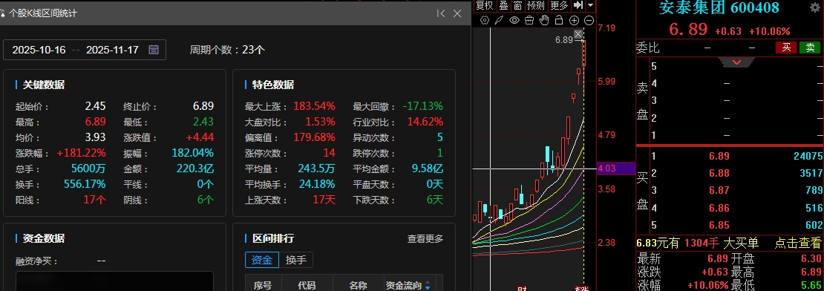Click the 5.99 price axis label

(x=606, y=82)
